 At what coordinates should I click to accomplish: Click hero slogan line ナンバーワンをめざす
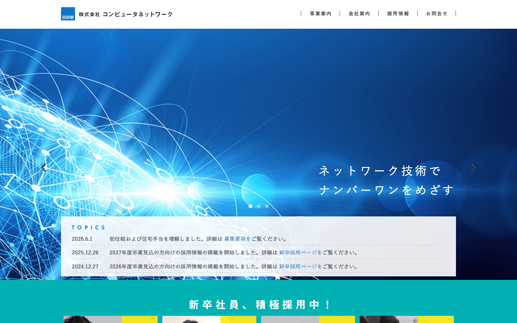pyautogui.click(x=387, y=190)
